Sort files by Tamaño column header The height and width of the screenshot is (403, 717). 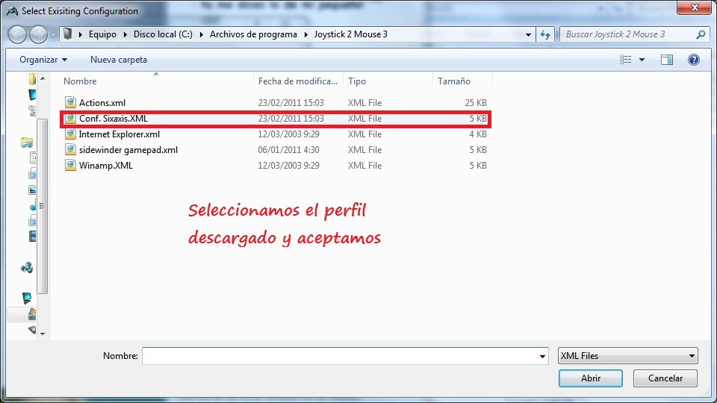coord(454,81)
